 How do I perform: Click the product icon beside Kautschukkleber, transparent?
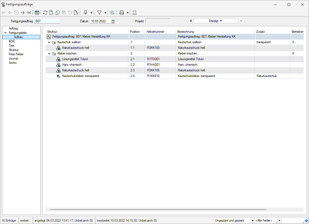coord(58,76)
